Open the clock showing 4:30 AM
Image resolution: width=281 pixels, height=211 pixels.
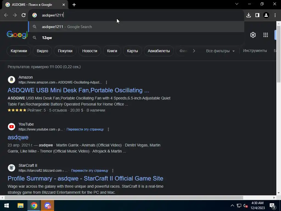coord(257,206)
